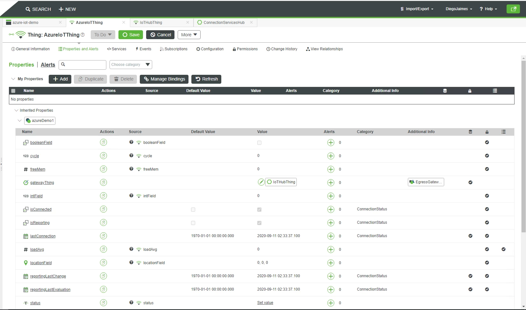Viewport: 526px width, 310px height.
Task: Open the To Do dropdown
Action: tap(103, 35)
